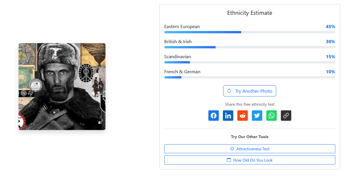Screen dimensions: 344x181
Task: Click the star icon beside Attractiveness Test
Action: [x=232, y=149]
